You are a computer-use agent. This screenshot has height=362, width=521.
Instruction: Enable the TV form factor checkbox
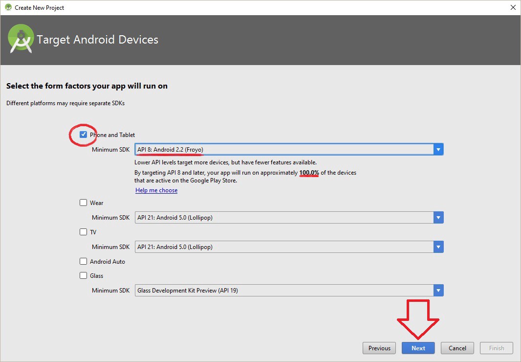(x=84, y=232)
